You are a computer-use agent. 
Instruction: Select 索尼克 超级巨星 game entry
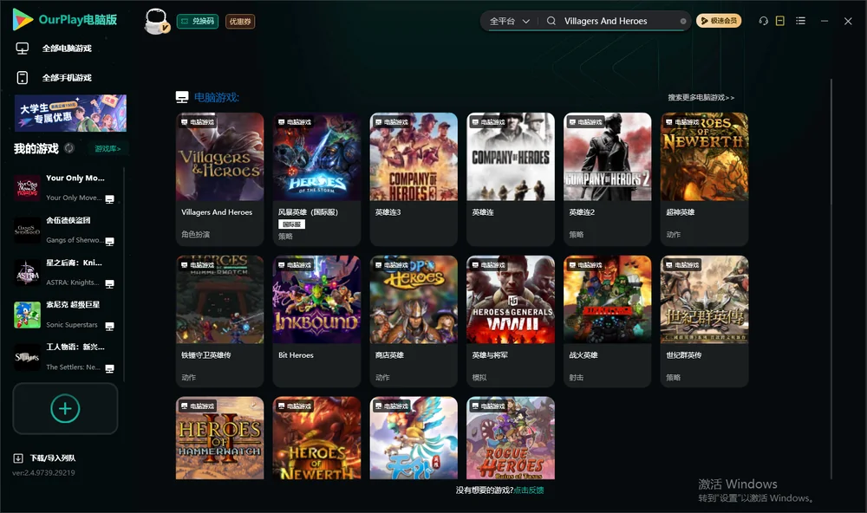pos(65,315)
